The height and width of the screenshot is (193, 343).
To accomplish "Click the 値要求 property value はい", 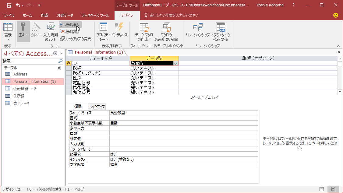I will [184, 154].
